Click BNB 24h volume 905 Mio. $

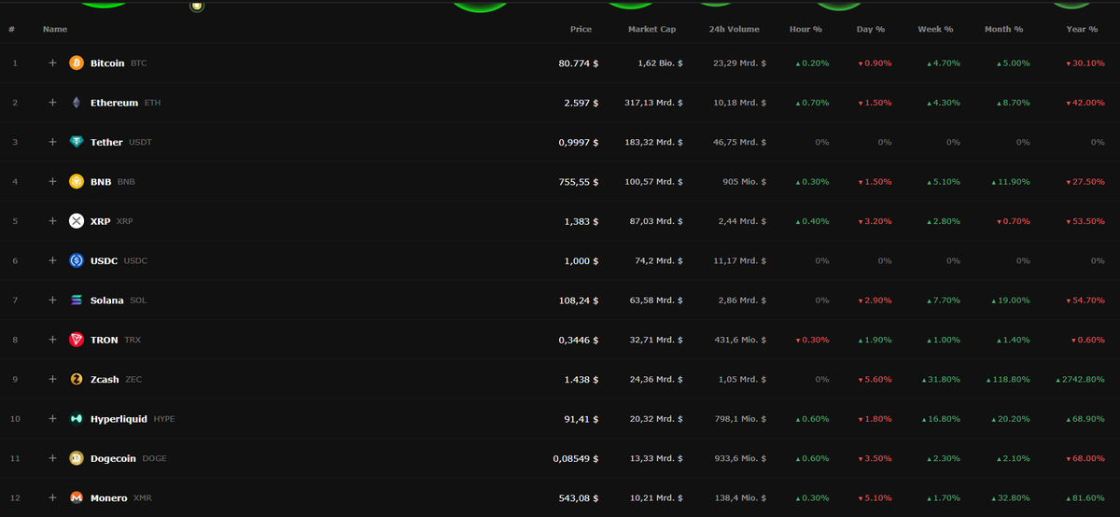coord(744,182)
